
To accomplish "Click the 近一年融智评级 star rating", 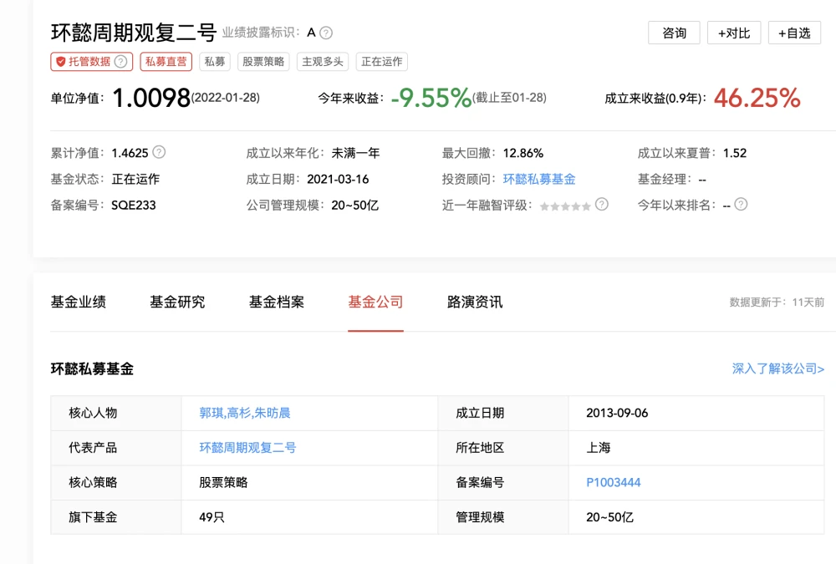I will coord(565,206).
